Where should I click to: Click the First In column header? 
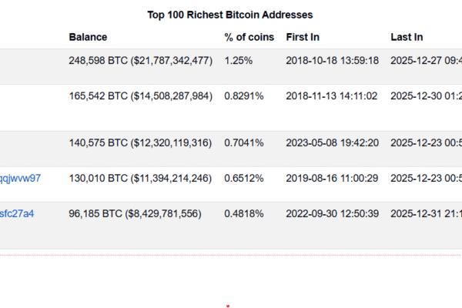click(x=303, y=37)
